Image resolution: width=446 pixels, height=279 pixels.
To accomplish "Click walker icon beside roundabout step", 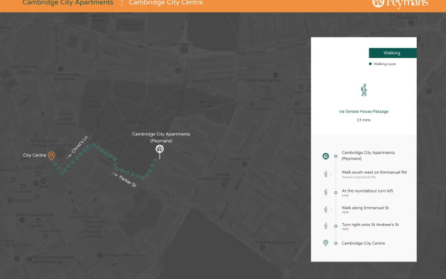I will 325,193.
